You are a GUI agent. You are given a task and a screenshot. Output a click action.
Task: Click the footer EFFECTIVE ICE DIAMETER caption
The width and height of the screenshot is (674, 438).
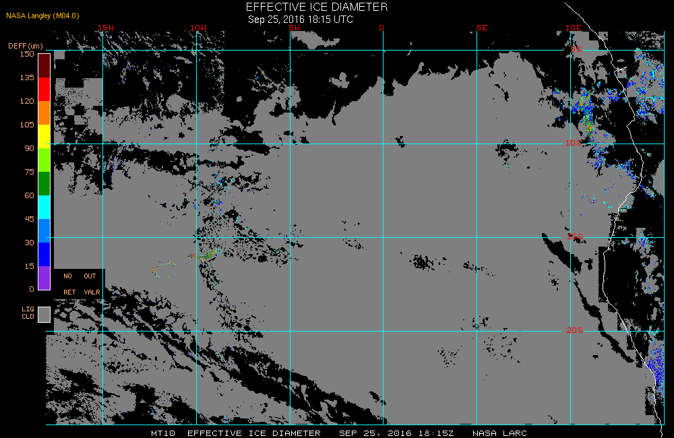pyautogui.click(x=254, y=433)
